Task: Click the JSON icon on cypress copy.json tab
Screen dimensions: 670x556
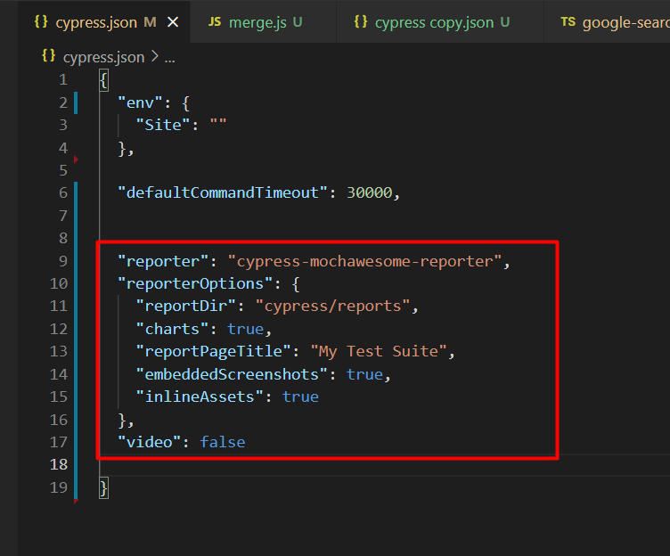Action: tap(361, 21)
